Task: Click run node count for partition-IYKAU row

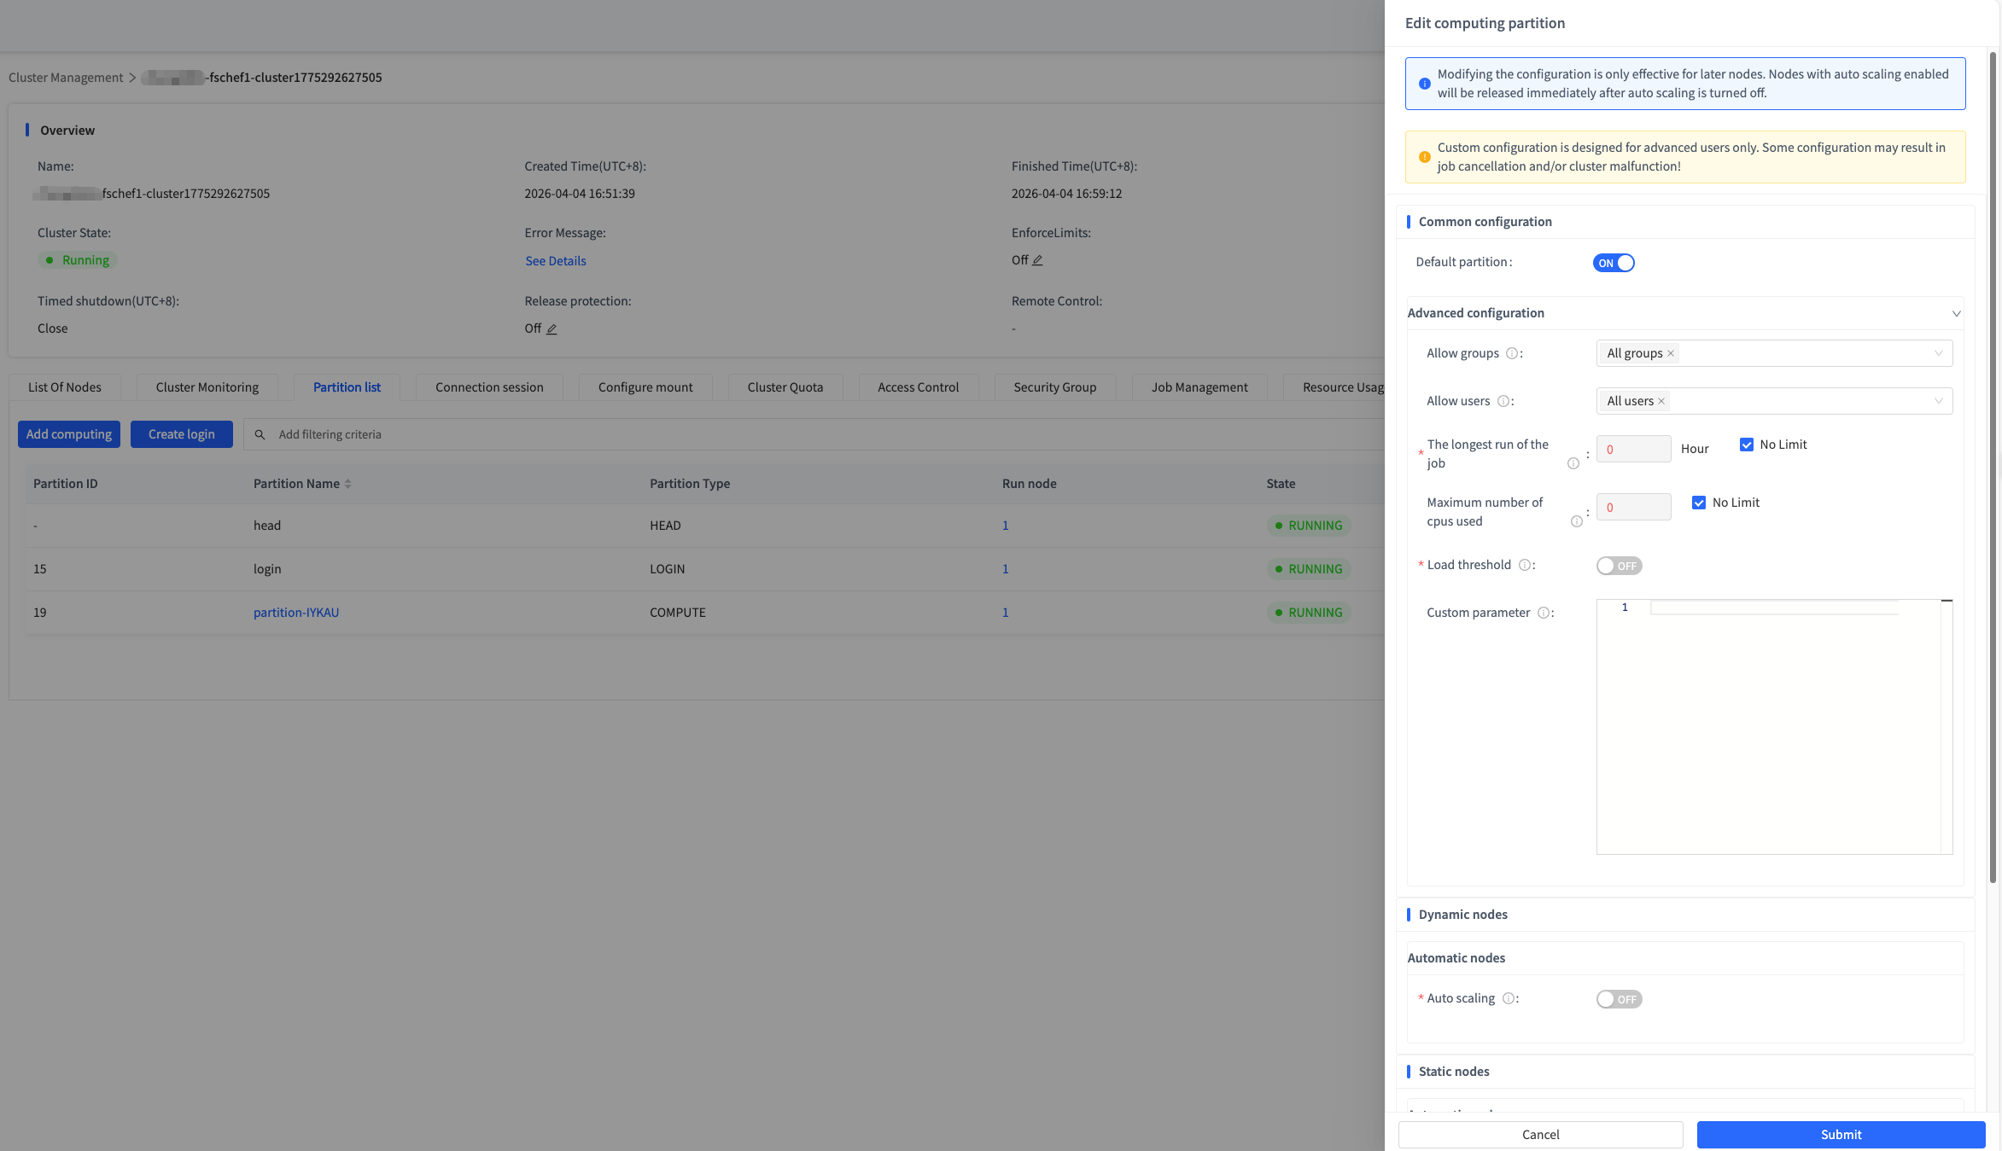Action: click(x=1006, y=613)
